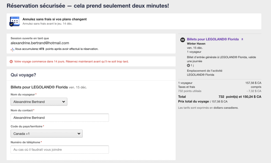Click the "732 points utilisés" line
Screen dimensions: 271x163
pyautogui.click(x=190, y=91)
